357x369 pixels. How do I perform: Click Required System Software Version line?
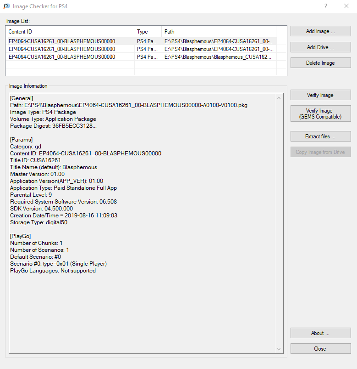[x=63, y=202]
